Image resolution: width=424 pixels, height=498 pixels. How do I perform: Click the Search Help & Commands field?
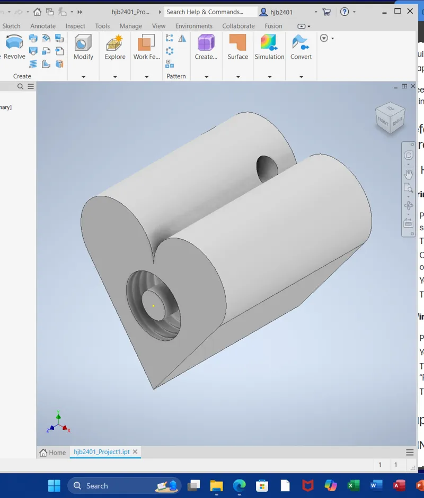point(210,12)
